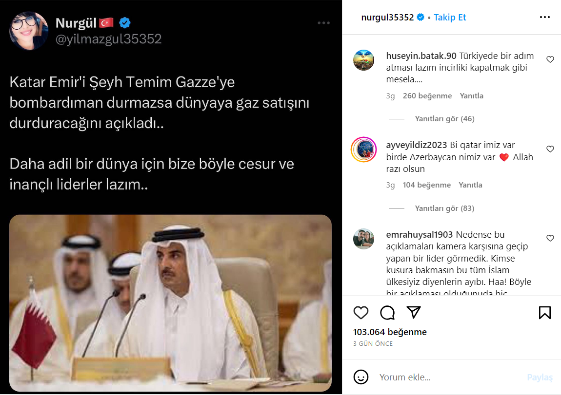The height and width of the screenshot is (395, 561).
Task: Save the post with the bookmark icon
Action: 545,313
